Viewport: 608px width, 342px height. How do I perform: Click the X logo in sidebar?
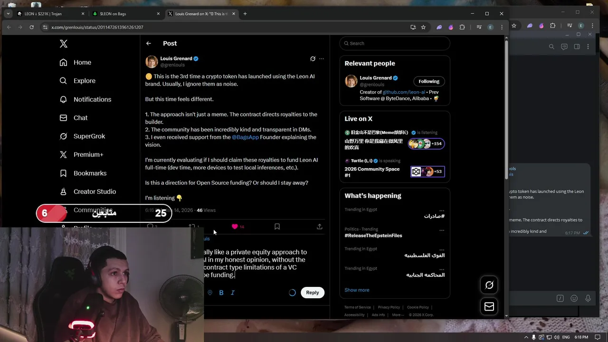click(64, 44)
